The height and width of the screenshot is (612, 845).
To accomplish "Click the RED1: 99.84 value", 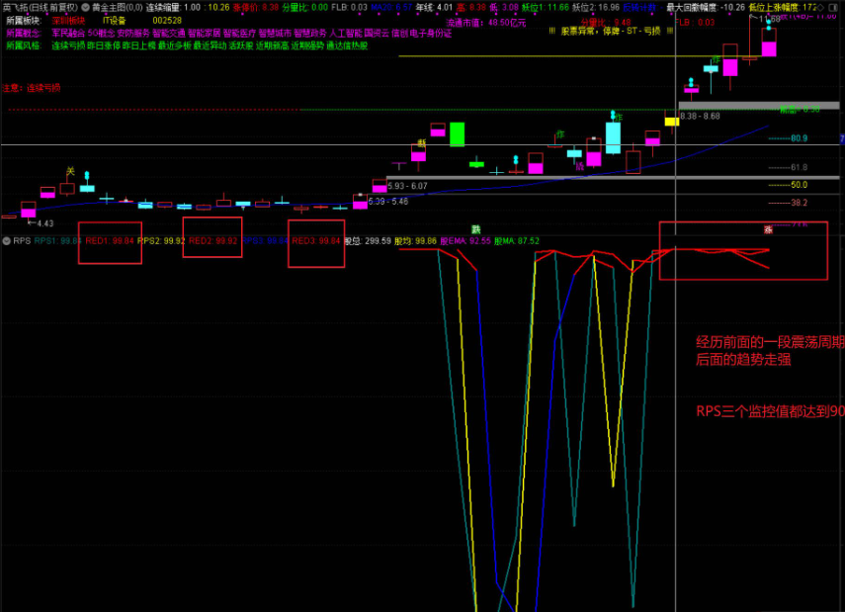I will tap(110, 241).
